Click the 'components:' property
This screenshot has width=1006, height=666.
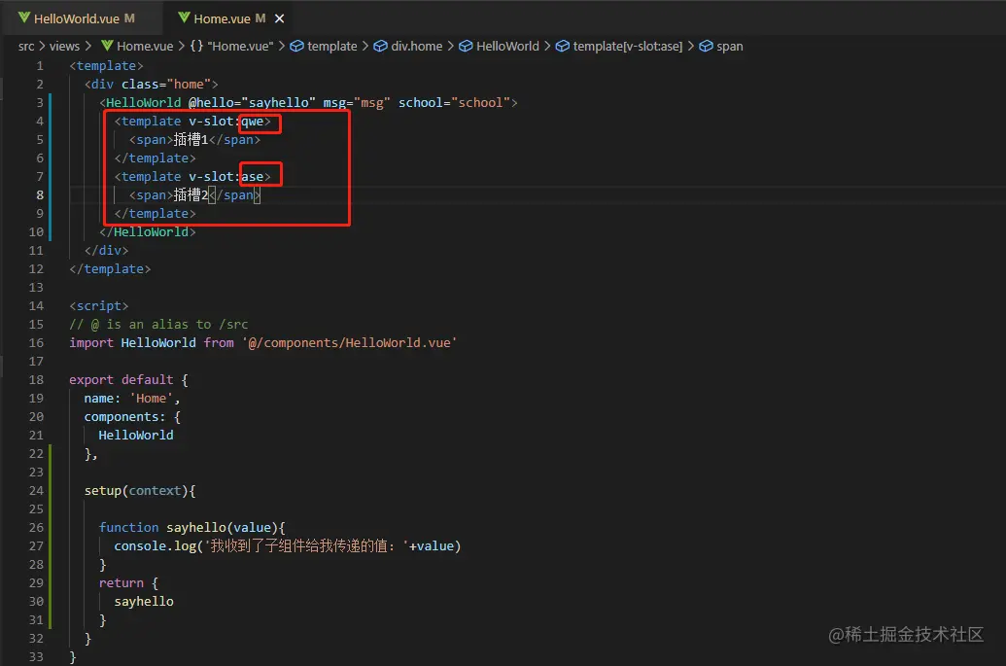124,417
